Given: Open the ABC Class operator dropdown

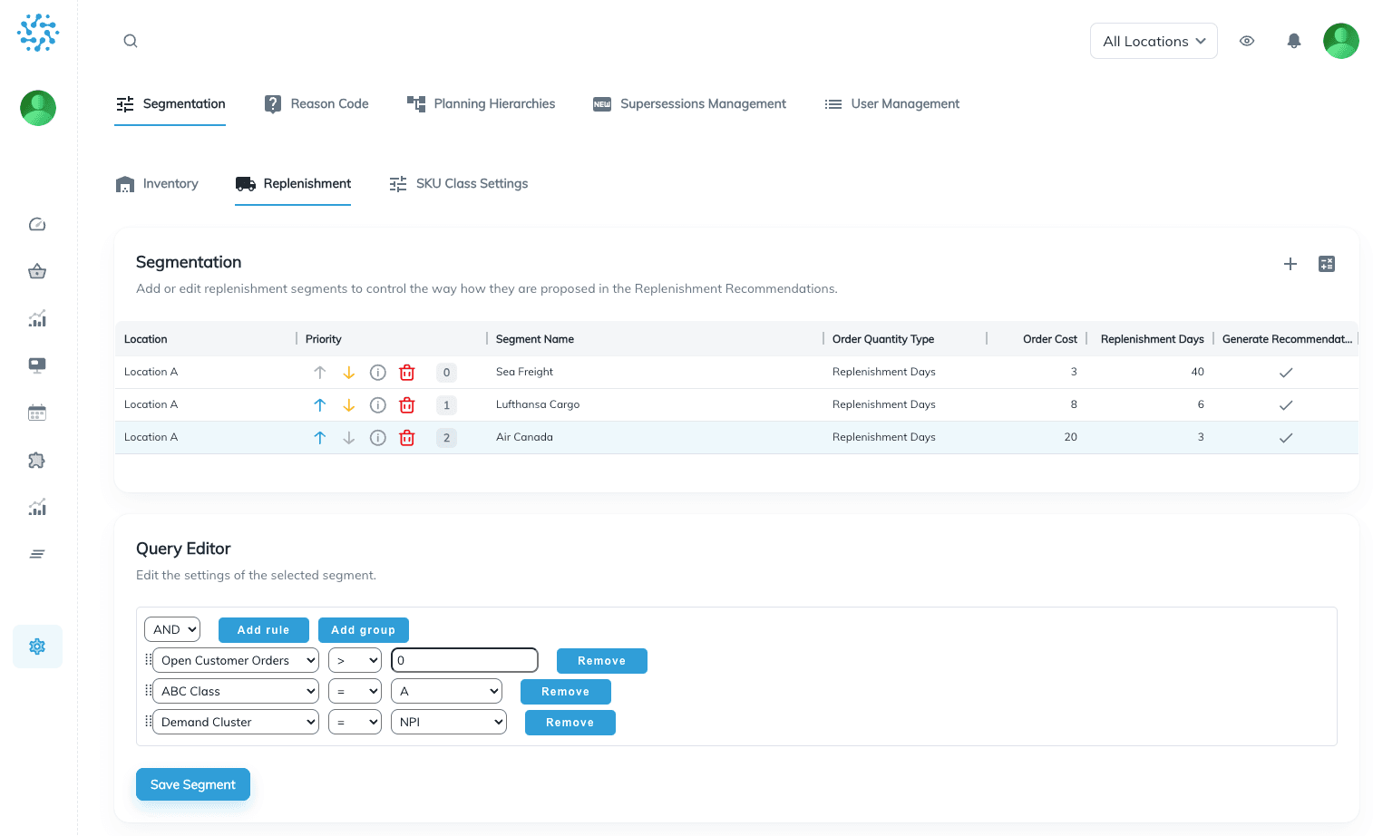Looking at the screenshot, I should pyautogui.click(x=355, y=691).
